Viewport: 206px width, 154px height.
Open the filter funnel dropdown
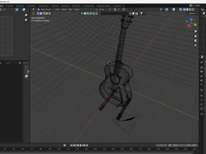click(x=142, y=13)
